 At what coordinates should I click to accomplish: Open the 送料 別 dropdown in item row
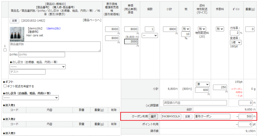coord(202,29)
